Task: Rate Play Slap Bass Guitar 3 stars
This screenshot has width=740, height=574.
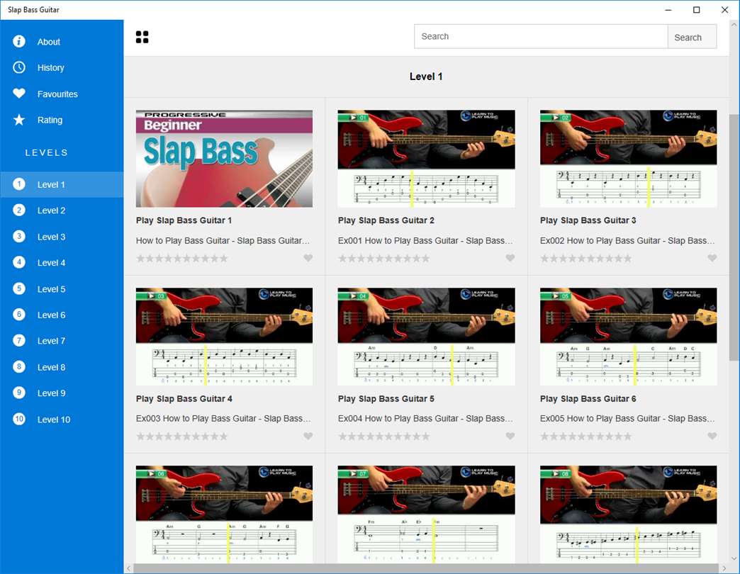Action: (586, 259)
